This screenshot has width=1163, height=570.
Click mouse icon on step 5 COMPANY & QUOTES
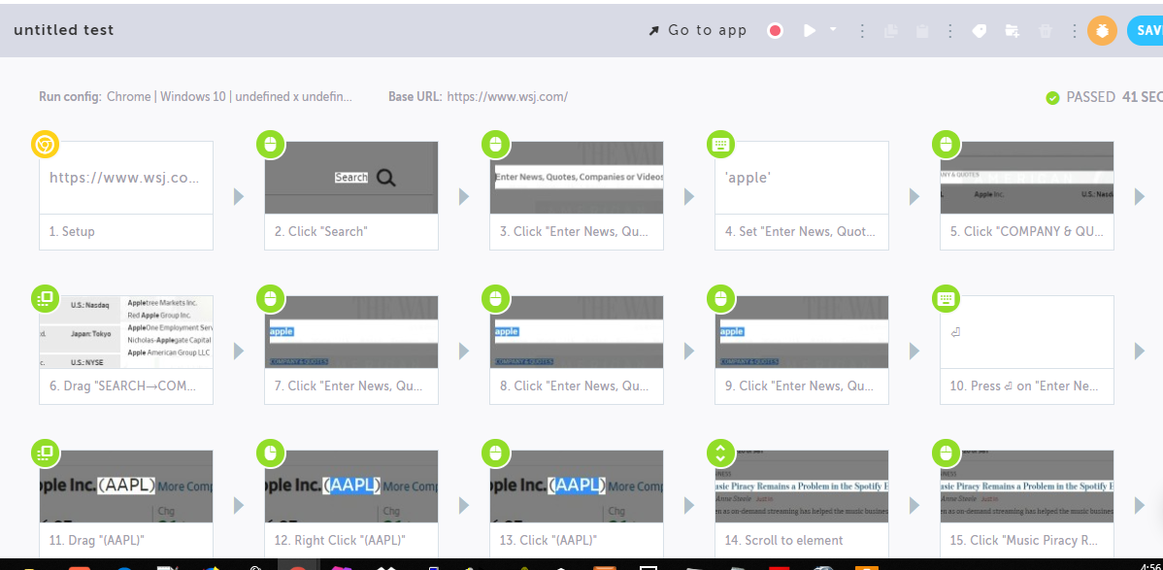(x=946, y=145)
